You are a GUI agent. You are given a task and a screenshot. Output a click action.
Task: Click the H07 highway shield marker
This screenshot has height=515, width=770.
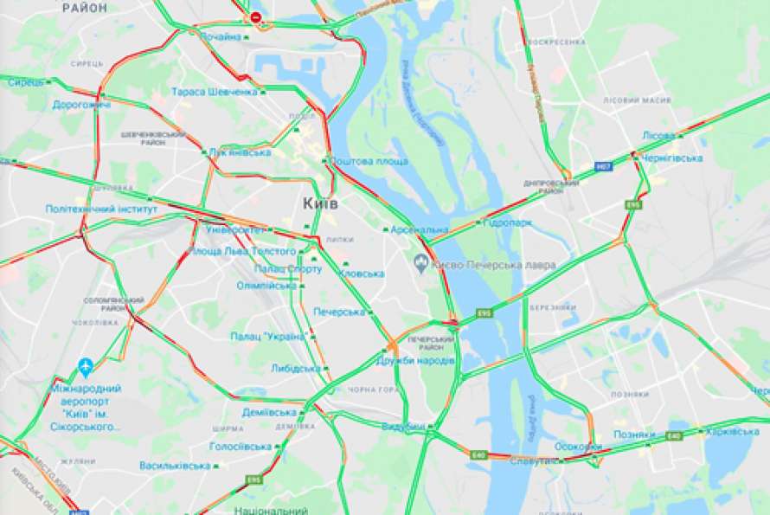[x=604, y=166]
